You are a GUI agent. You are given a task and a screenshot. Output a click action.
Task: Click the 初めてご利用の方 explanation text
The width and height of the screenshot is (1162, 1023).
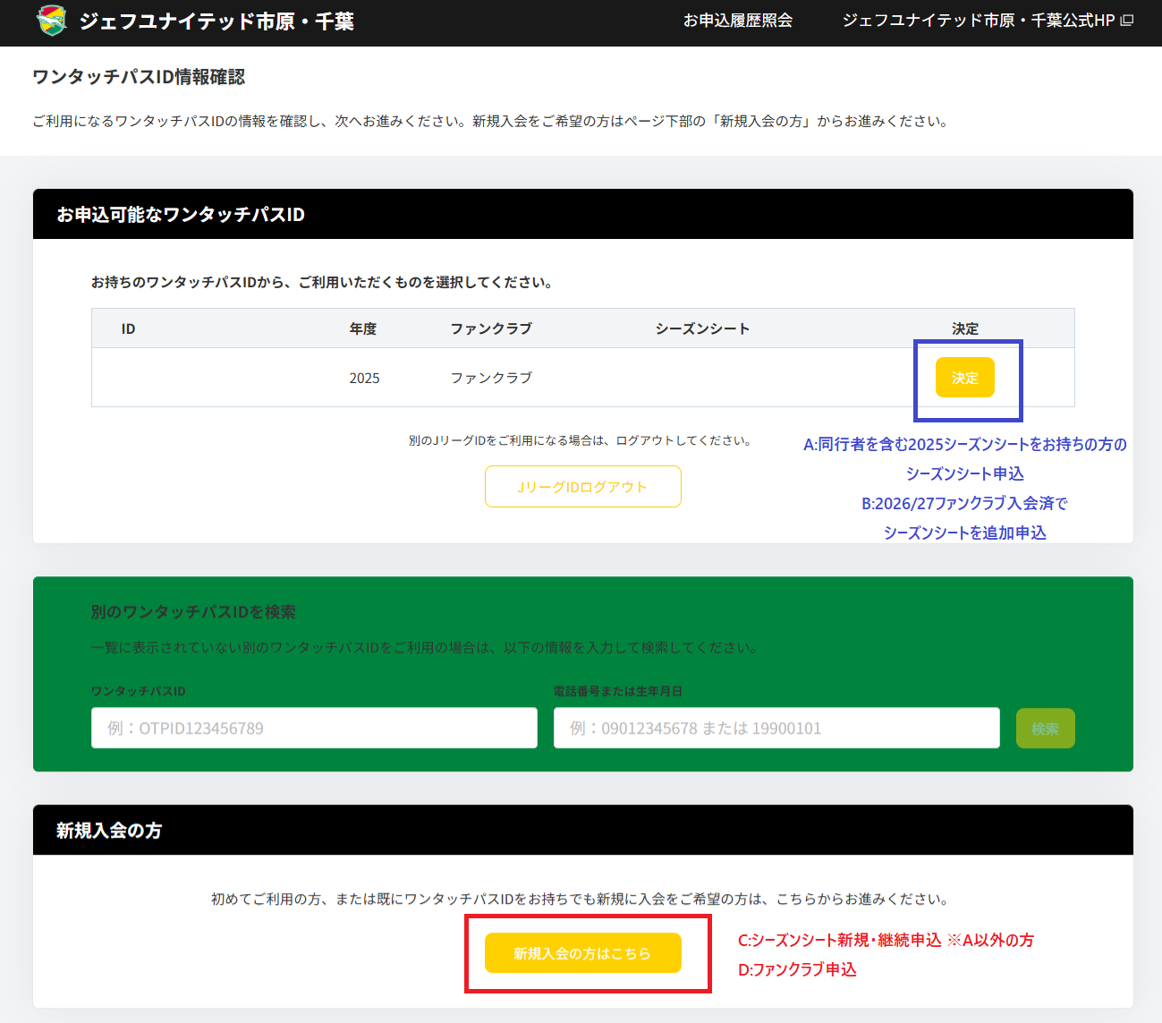[x=582, y=899]
